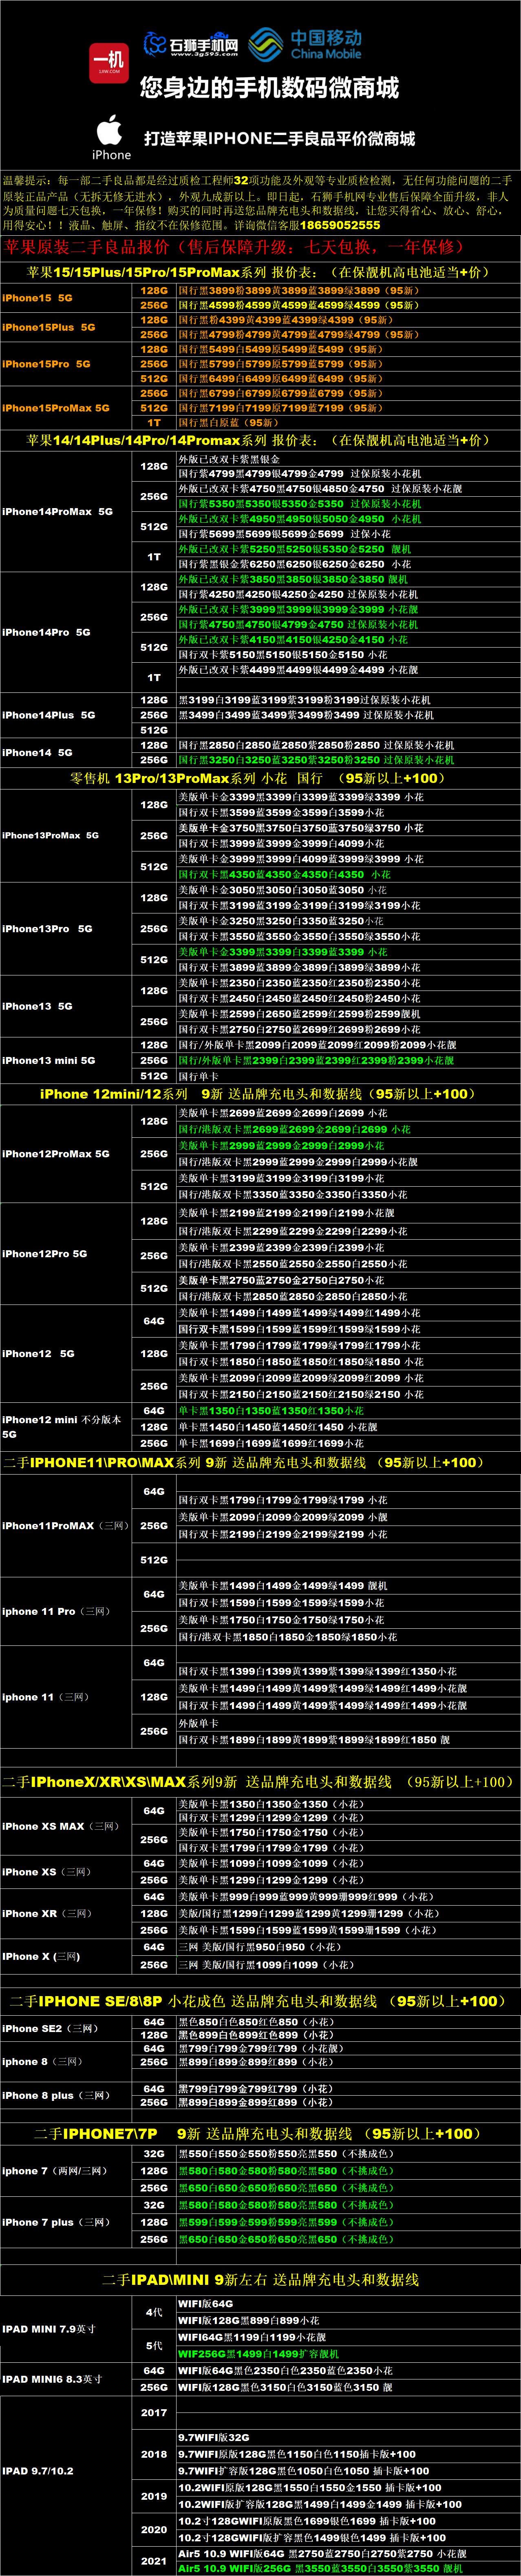521x2576 pixels.
Task: Click the 2019 year cell for IPAD
Action: pos(154,2496)
